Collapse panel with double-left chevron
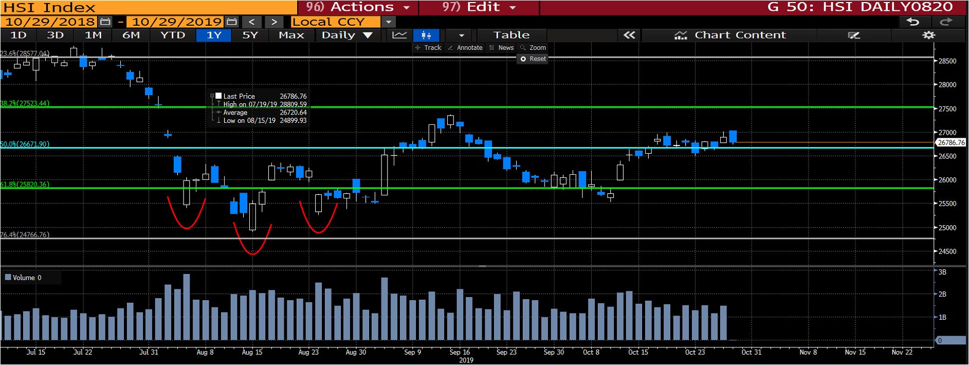Viewport: 969px width, 365px height. click(x=629, y=35)
